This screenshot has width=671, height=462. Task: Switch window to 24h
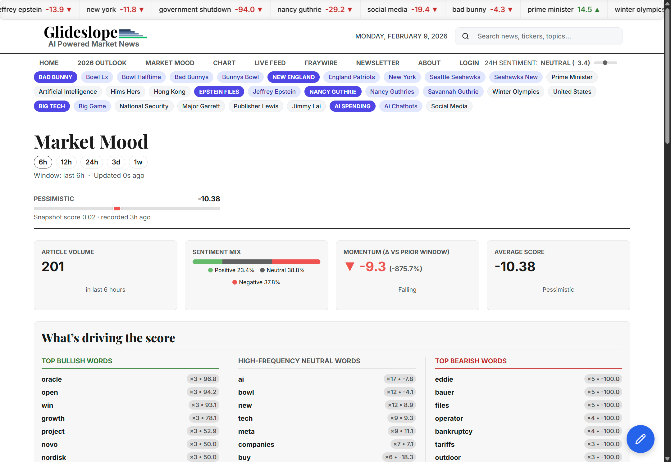(x=92, y=162)
